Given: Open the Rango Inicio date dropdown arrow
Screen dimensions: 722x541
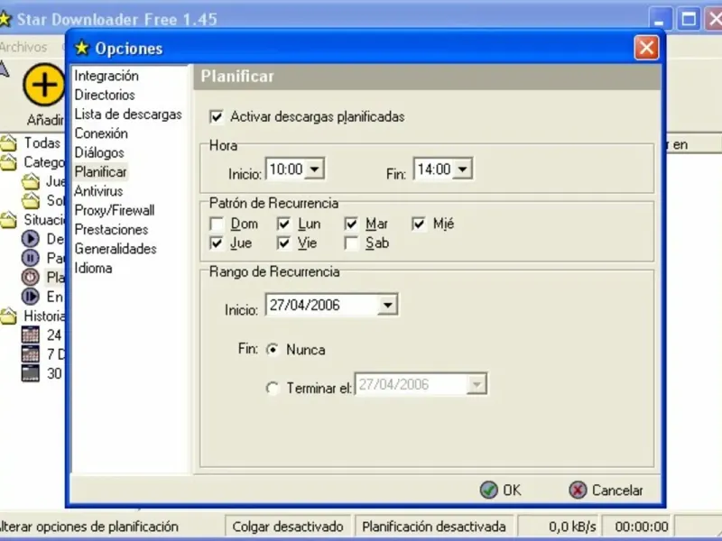Looking at the screenshot, I should [x=388, y=305].
